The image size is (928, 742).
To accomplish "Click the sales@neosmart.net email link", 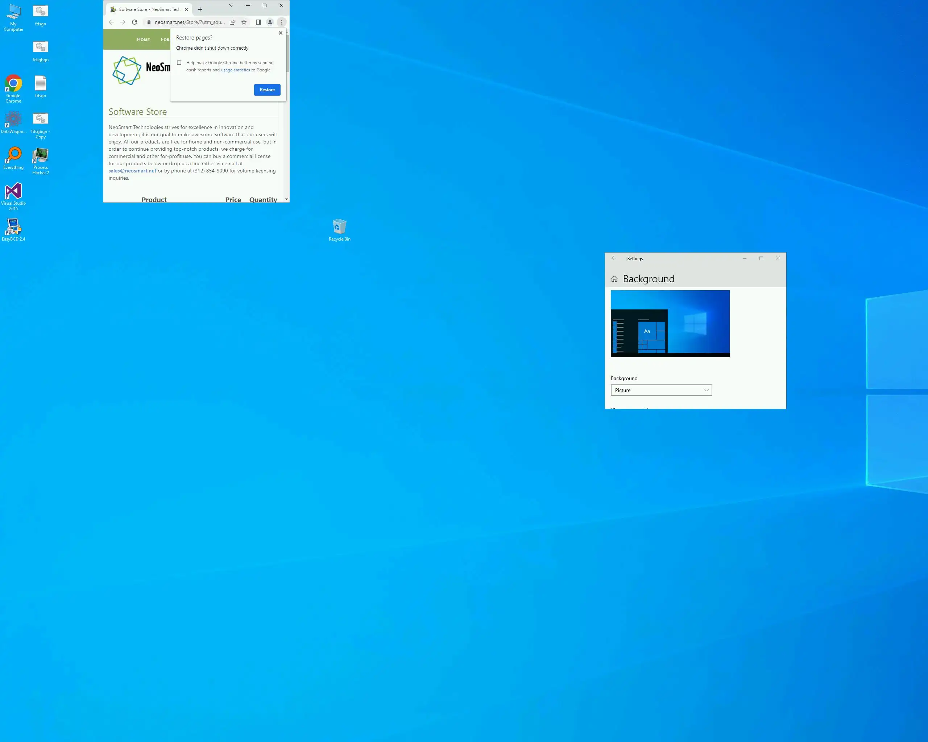I will 132,171.
